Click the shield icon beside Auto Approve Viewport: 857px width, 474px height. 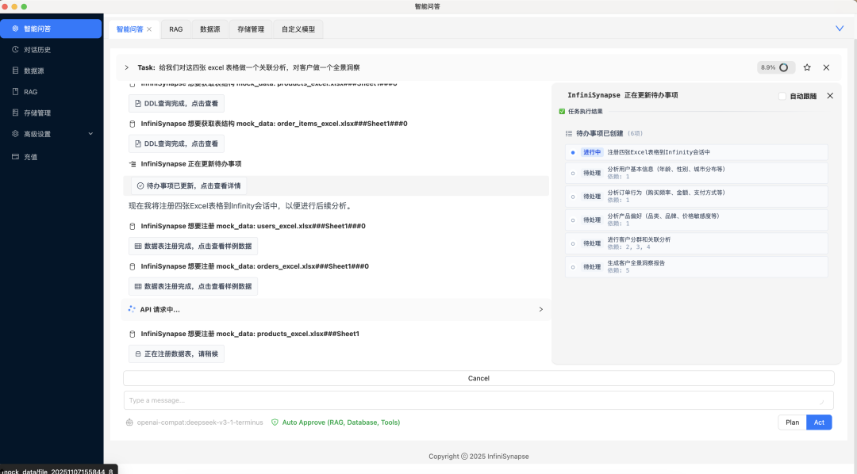pyautogui.click(x=275, y=422)
